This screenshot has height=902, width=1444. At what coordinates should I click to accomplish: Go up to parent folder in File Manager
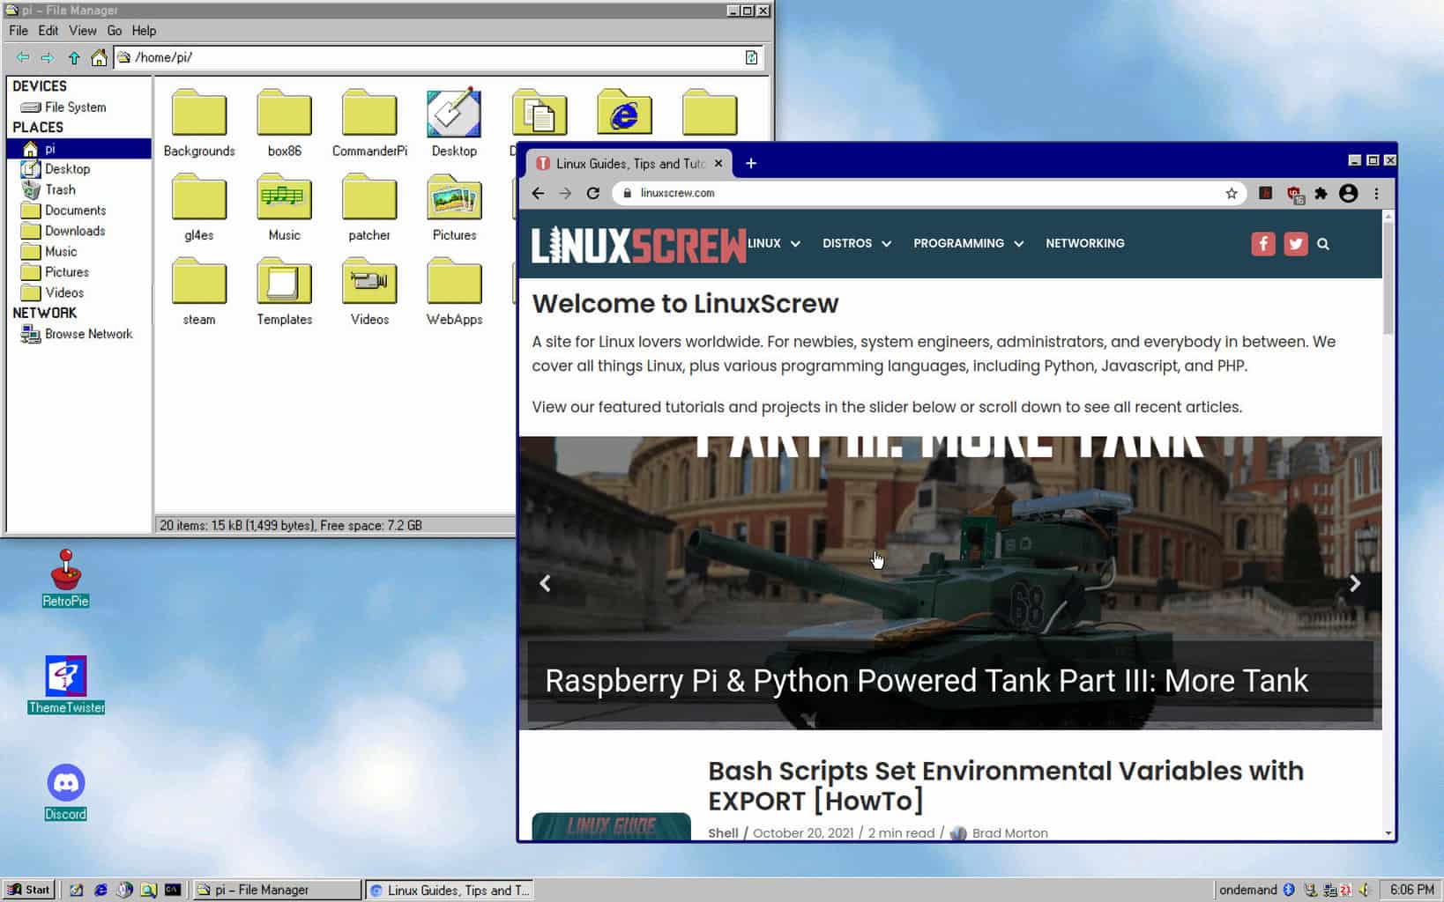click(74, 57)
